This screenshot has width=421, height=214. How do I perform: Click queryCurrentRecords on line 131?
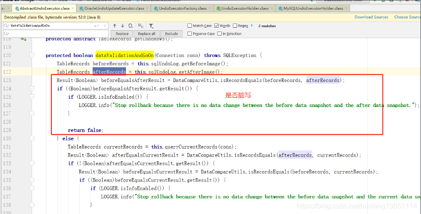191,147
